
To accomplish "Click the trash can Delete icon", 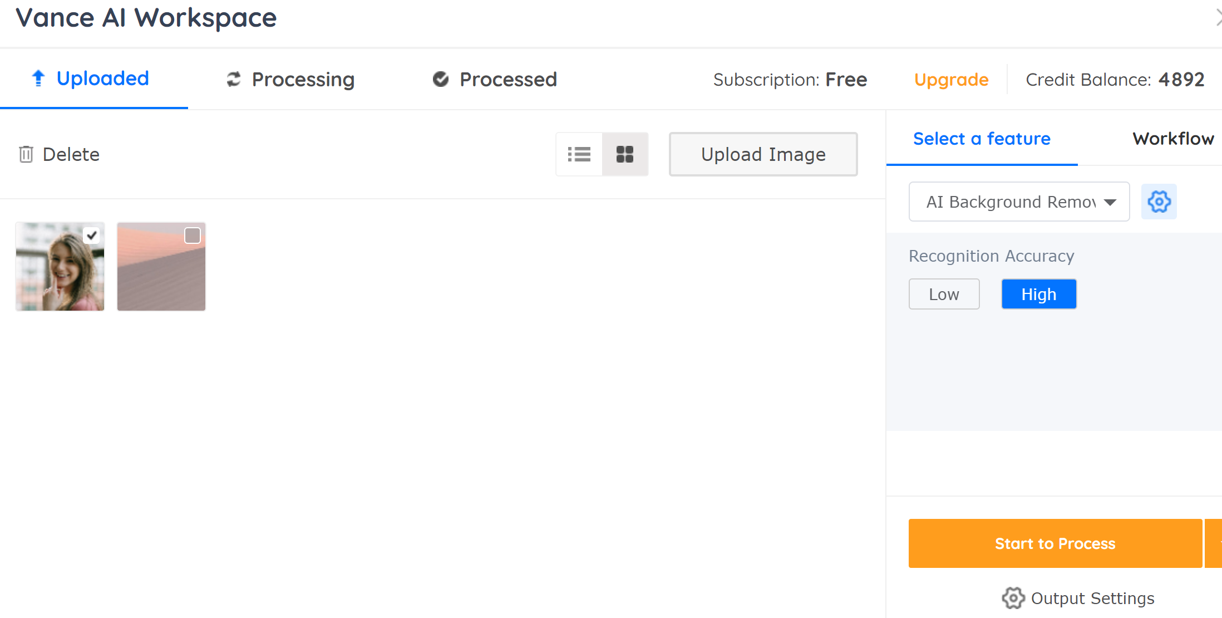I will 26,154.
